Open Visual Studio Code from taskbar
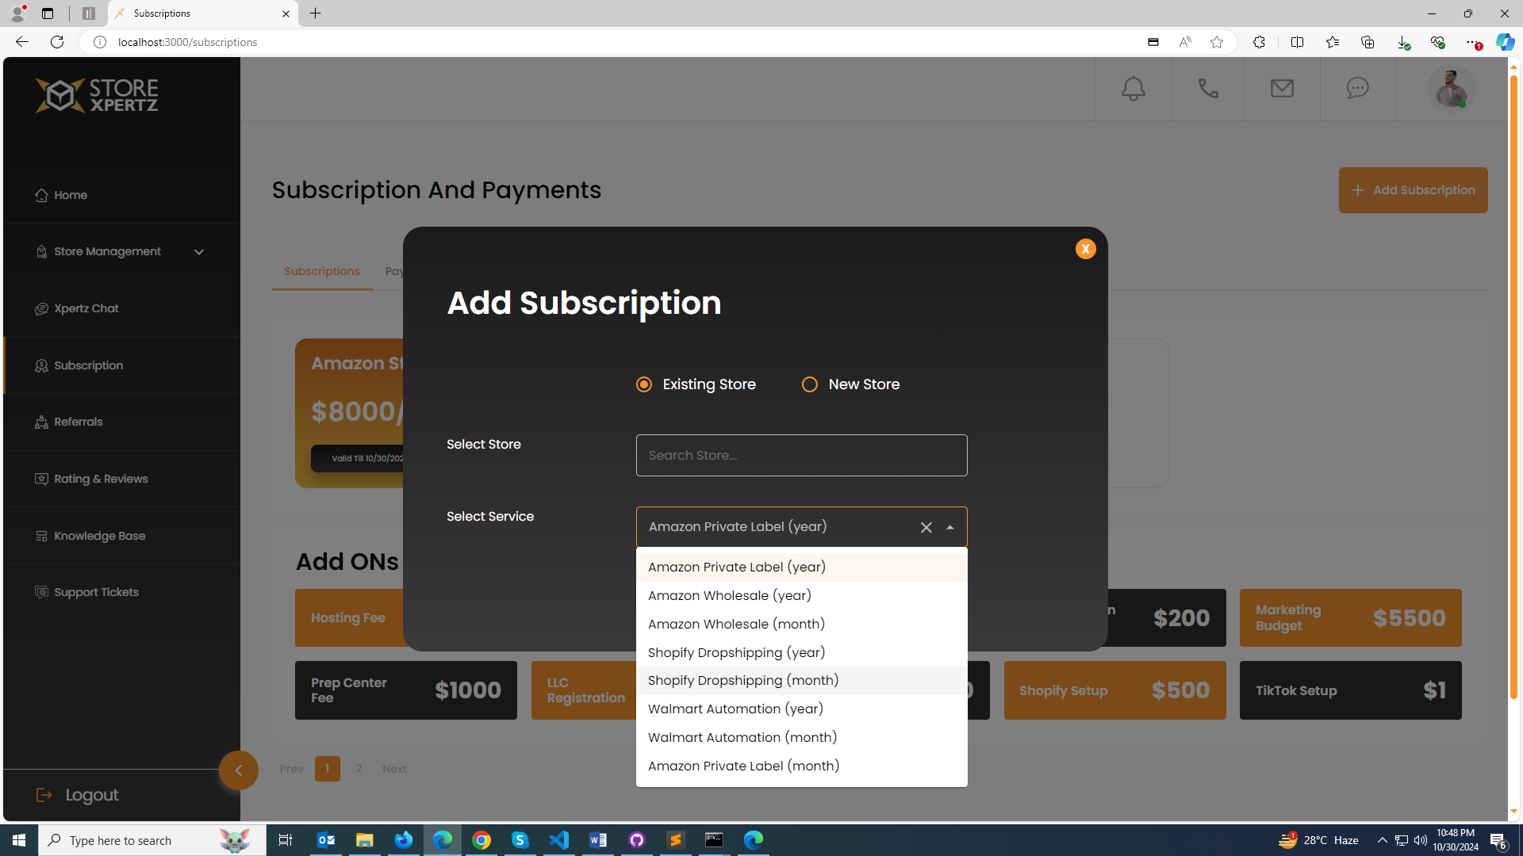The width and height of the screenshot is (1523, 856). (x=559, y=840)
